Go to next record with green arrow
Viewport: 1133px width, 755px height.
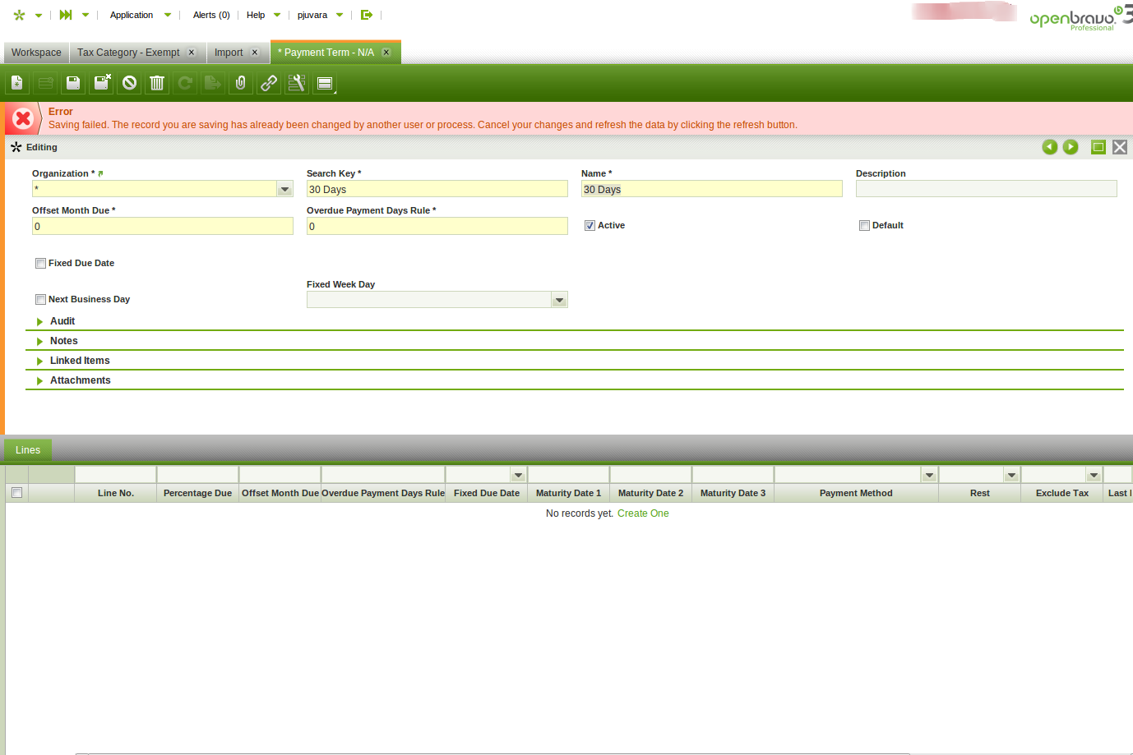[x=1071, y=147]
